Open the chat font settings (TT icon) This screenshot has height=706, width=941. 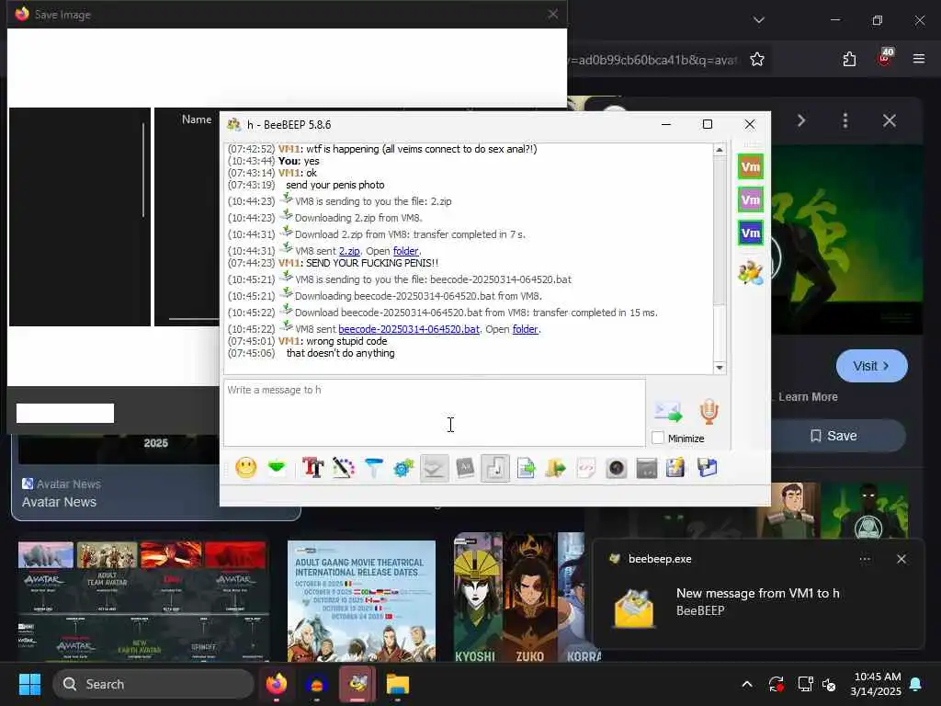coord(312,468)
